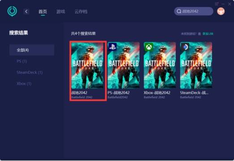234x161 pixels.
Task: Click the magnifier search icon
Action: (179, 11)
